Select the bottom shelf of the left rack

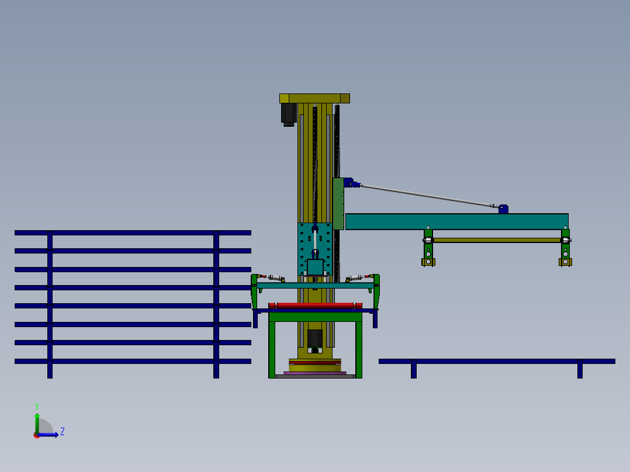133,362
